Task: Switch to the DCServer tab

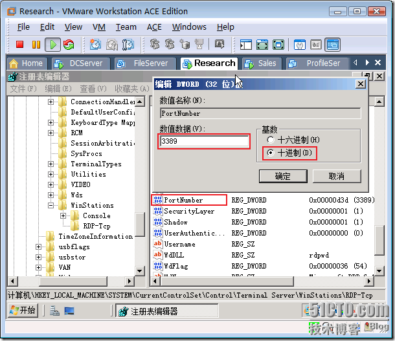Action: tap(81, 63)
